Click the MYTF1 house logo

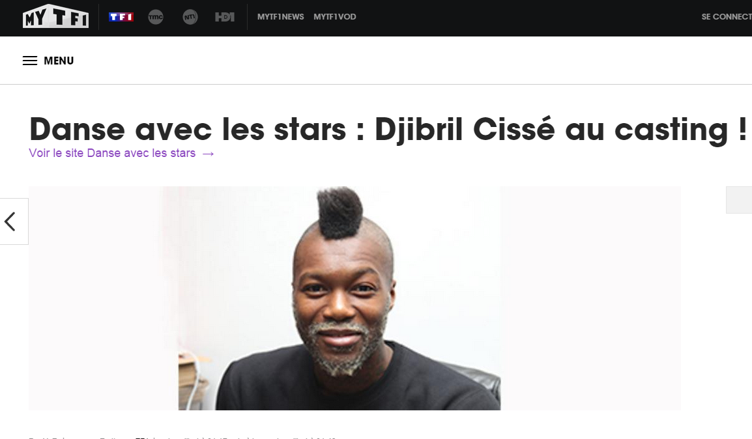(x=55, y=16)
